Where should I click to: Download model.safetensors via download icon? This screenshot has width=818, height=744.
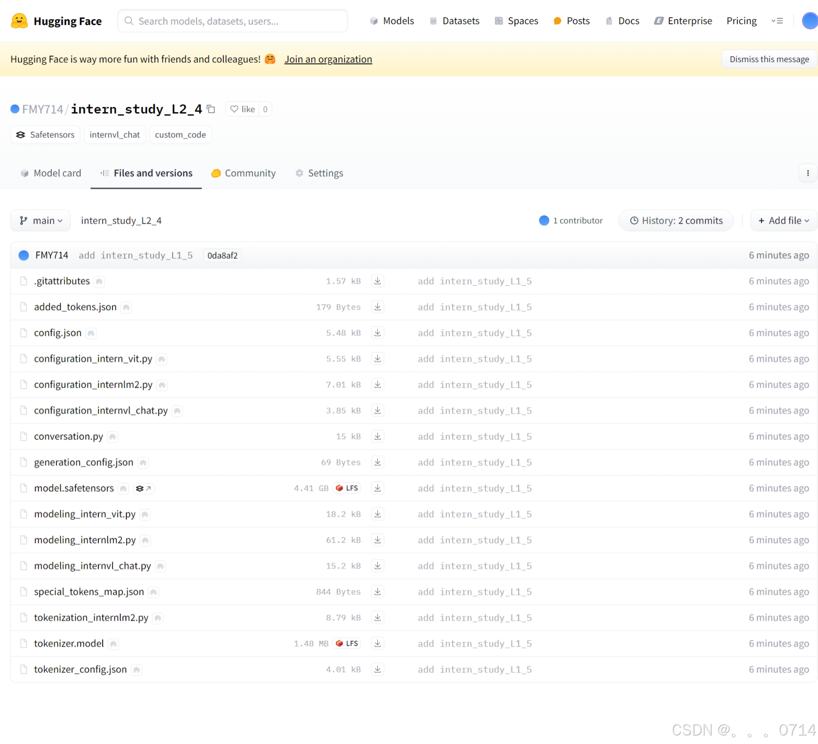tap(377, 488)
